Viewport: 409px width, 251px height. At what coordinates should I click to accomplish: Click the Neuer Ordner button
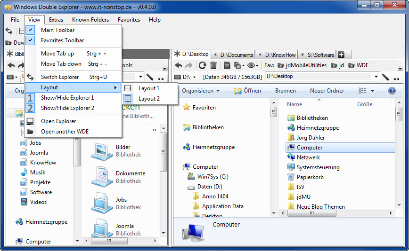[327, 91]
